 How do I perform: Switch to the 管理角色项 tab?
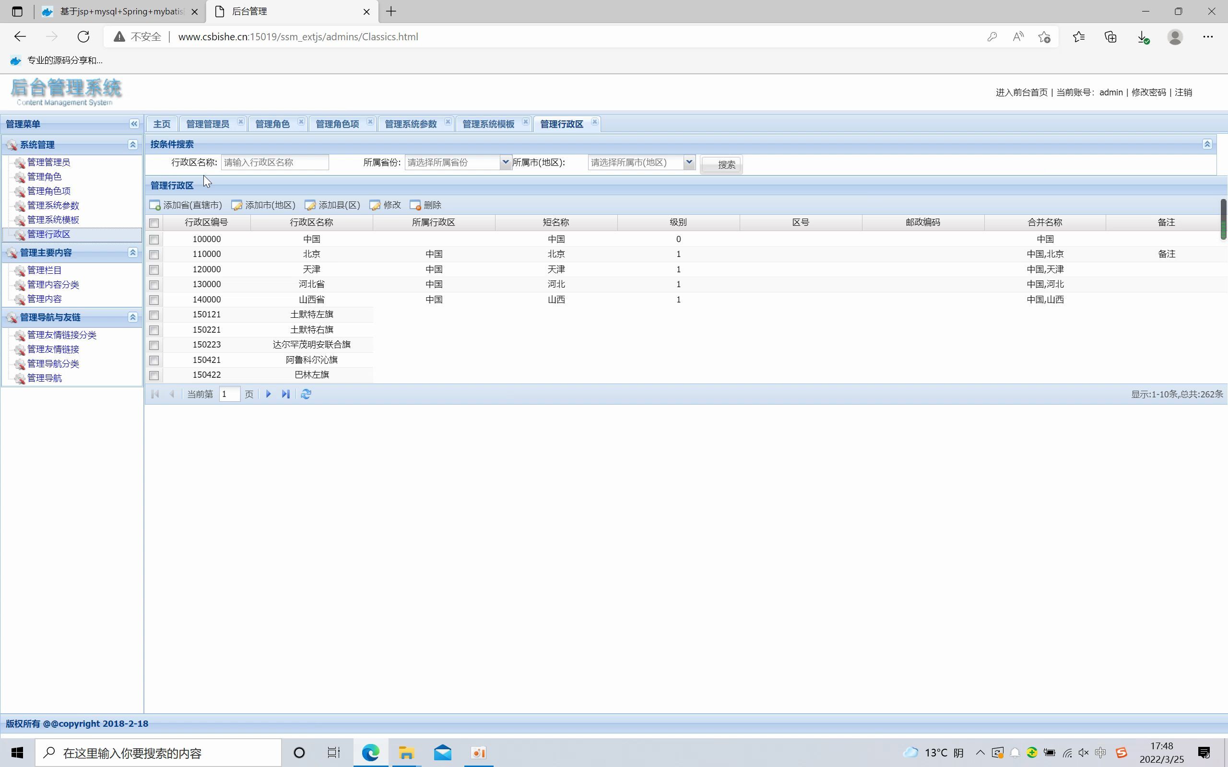tap(337, 124)
